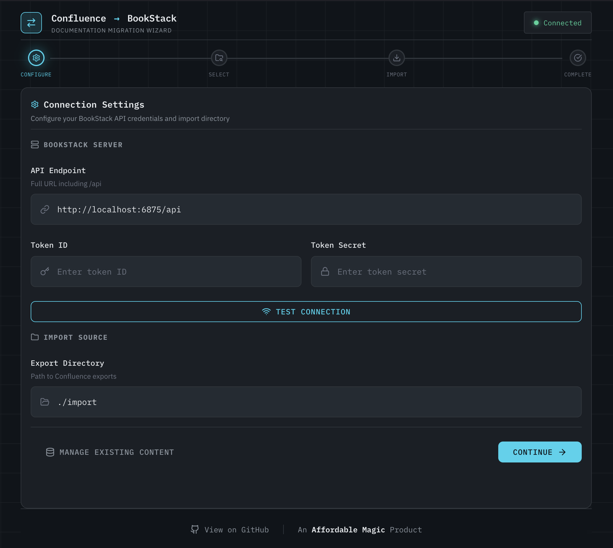Click the lock icon in the Token Secret field
This screenshot has height=548, width=613.
point(325,271)
